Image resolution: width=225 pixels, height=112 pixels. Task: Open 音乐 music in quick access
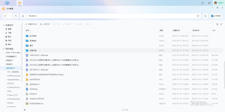pyautogui.click(x=8, y=45)
